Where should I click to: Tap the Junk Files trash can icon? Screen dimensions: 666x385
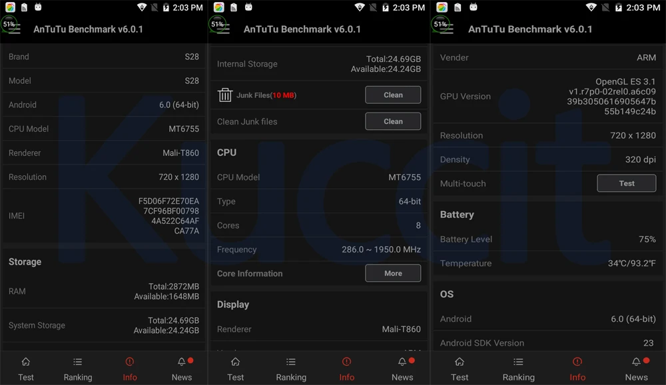click(x=225, y=95)
